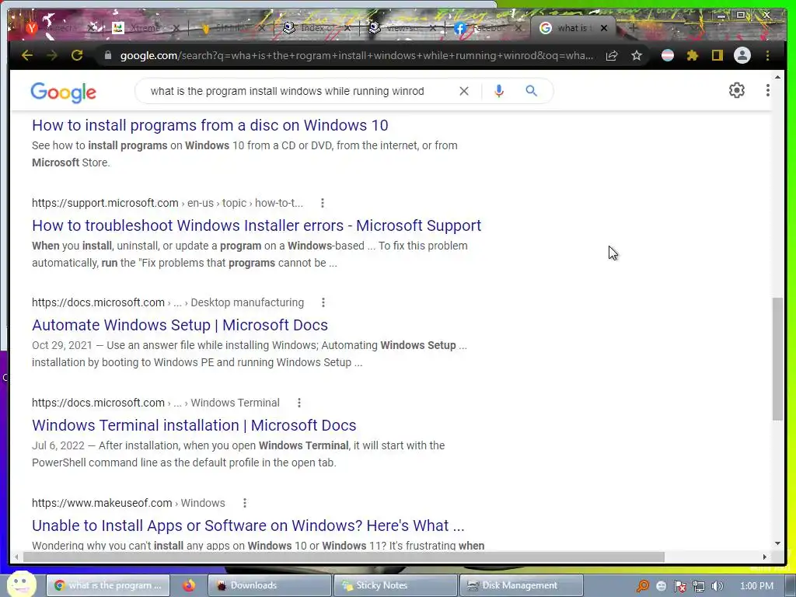Open Google quick settings gear
Screen dimensions: 796x597
tap(737, 90)
